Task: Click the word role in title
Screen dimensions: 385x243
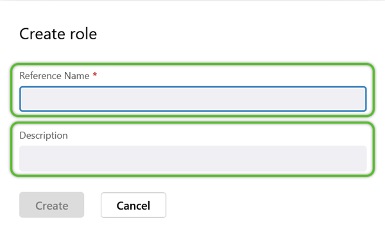Action: 83,33
